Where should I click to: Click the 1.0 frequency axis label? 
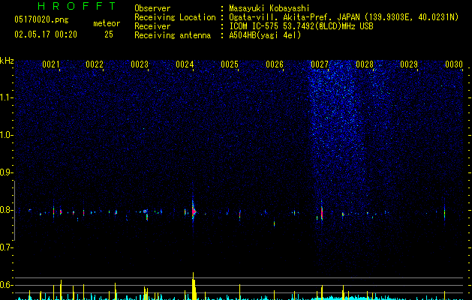click(x=6, y=135)
